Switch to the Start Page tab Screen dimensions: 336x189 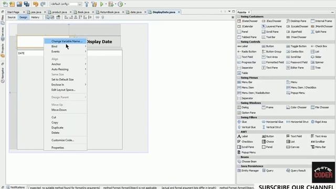click(x=13, y=12)
